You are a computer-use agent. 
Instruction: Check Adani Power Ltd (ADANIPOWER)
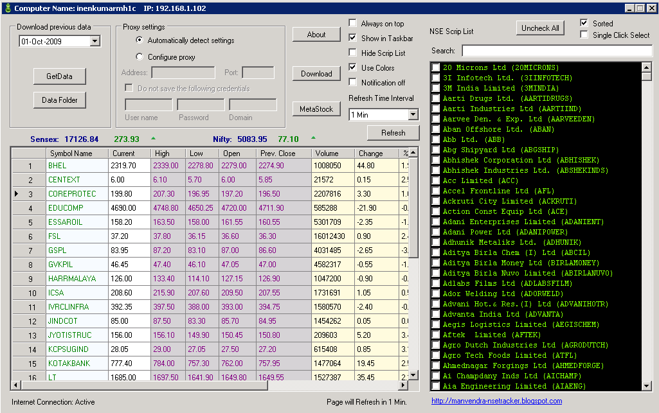click(436, 232)
